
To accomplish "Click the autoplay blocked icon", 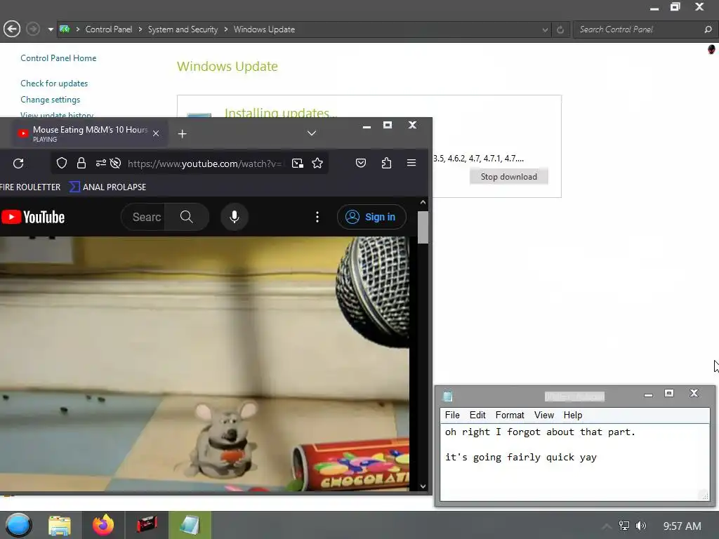I will pyautogui.click(x=116, y=163).
